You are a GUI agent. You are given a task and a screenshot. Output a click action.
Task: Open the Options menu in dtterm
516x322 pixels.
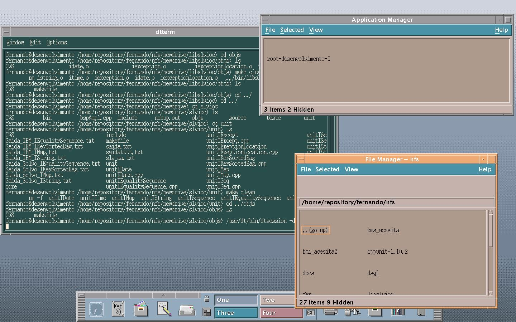pyautogui.click(x=57, y=43)
